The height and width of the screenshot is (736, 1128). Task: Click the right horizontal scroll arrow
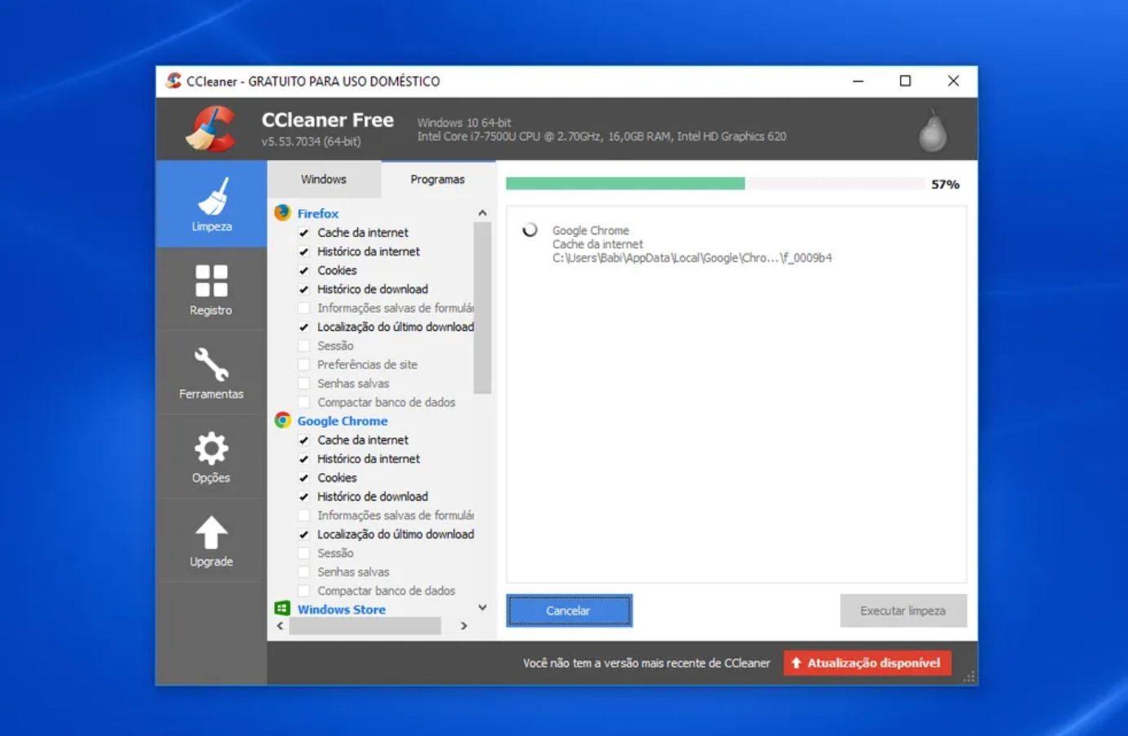[463, 626]
